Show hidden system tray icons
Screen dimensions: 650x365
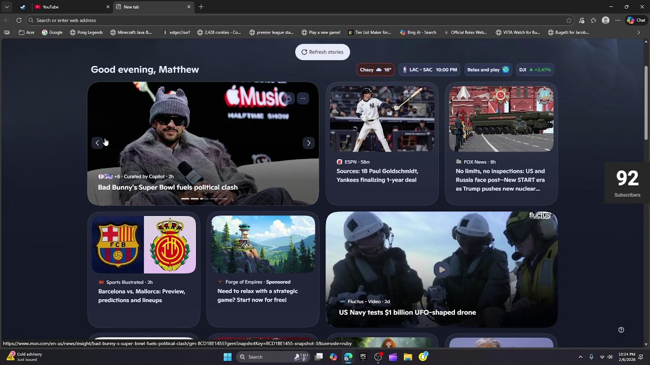point(580,357)
